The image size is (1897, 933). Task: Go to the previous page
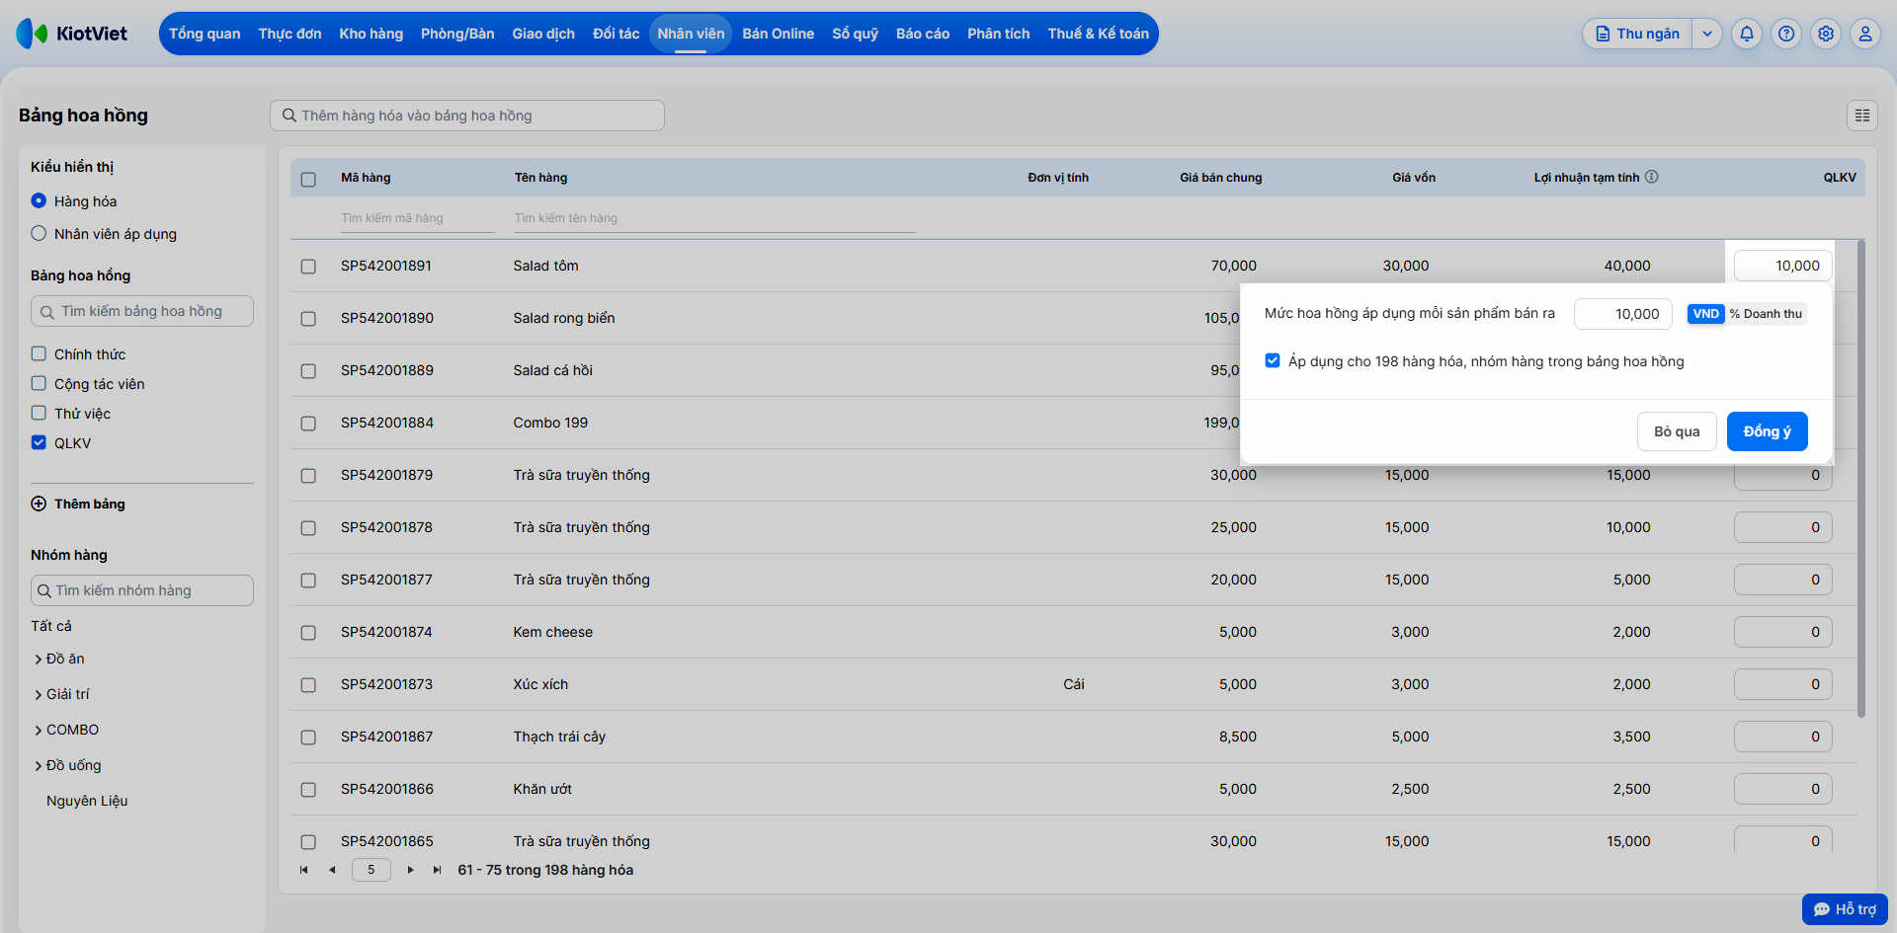pos(332,870)
